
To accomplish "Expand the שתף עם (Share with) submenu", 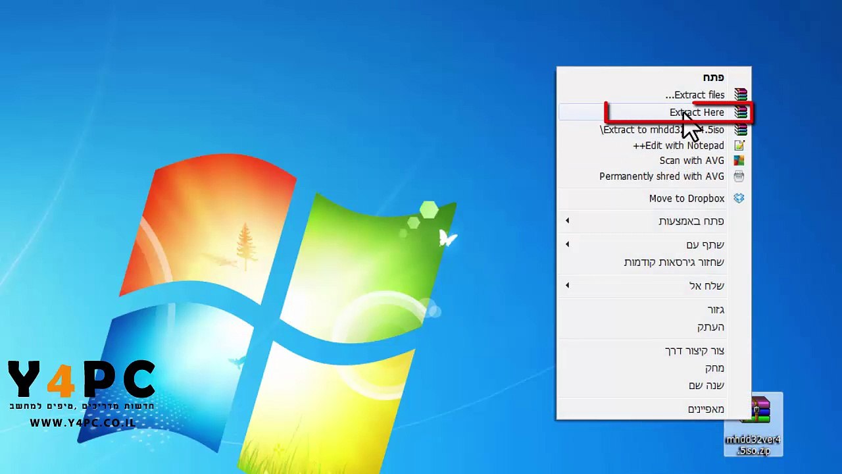I will (654, 245).
